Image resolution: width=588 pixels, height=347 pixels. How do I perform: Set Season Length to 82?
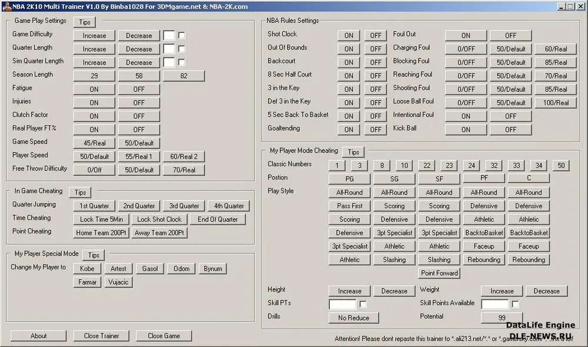tap(183, 76)
